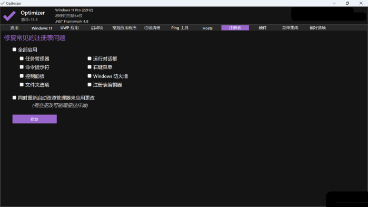Image resolution: width=368 pixels, height=207 pixels.
Task: Click the .NET Framework 4.8 label
Action: [x=72, y=22]
